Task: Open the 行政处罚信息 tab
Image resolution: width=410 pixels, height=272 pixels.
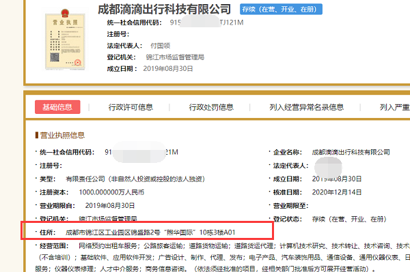Action: tap(211, 107)
